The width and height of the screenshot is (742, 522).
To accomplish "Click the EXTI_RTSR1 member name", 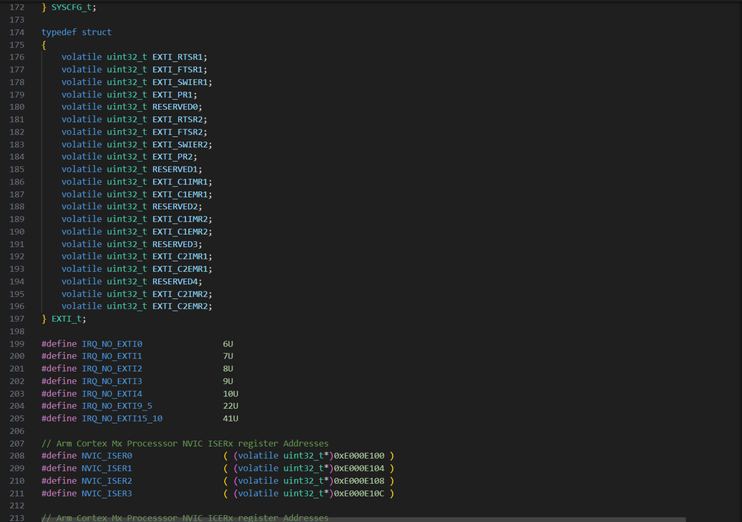I will pyautogui.click(x=177, y=57).
